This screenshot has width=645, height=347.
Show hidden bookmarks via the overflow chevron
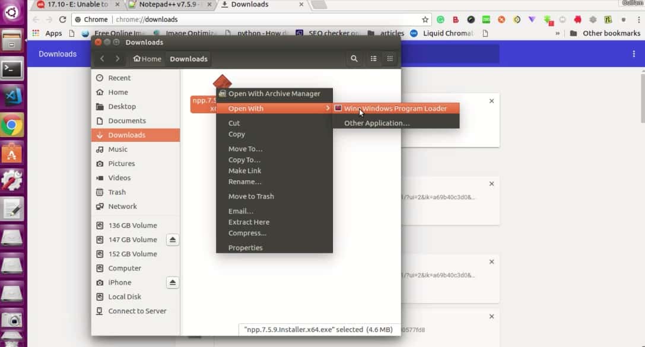pyautogui.click(x=557, y=33)
